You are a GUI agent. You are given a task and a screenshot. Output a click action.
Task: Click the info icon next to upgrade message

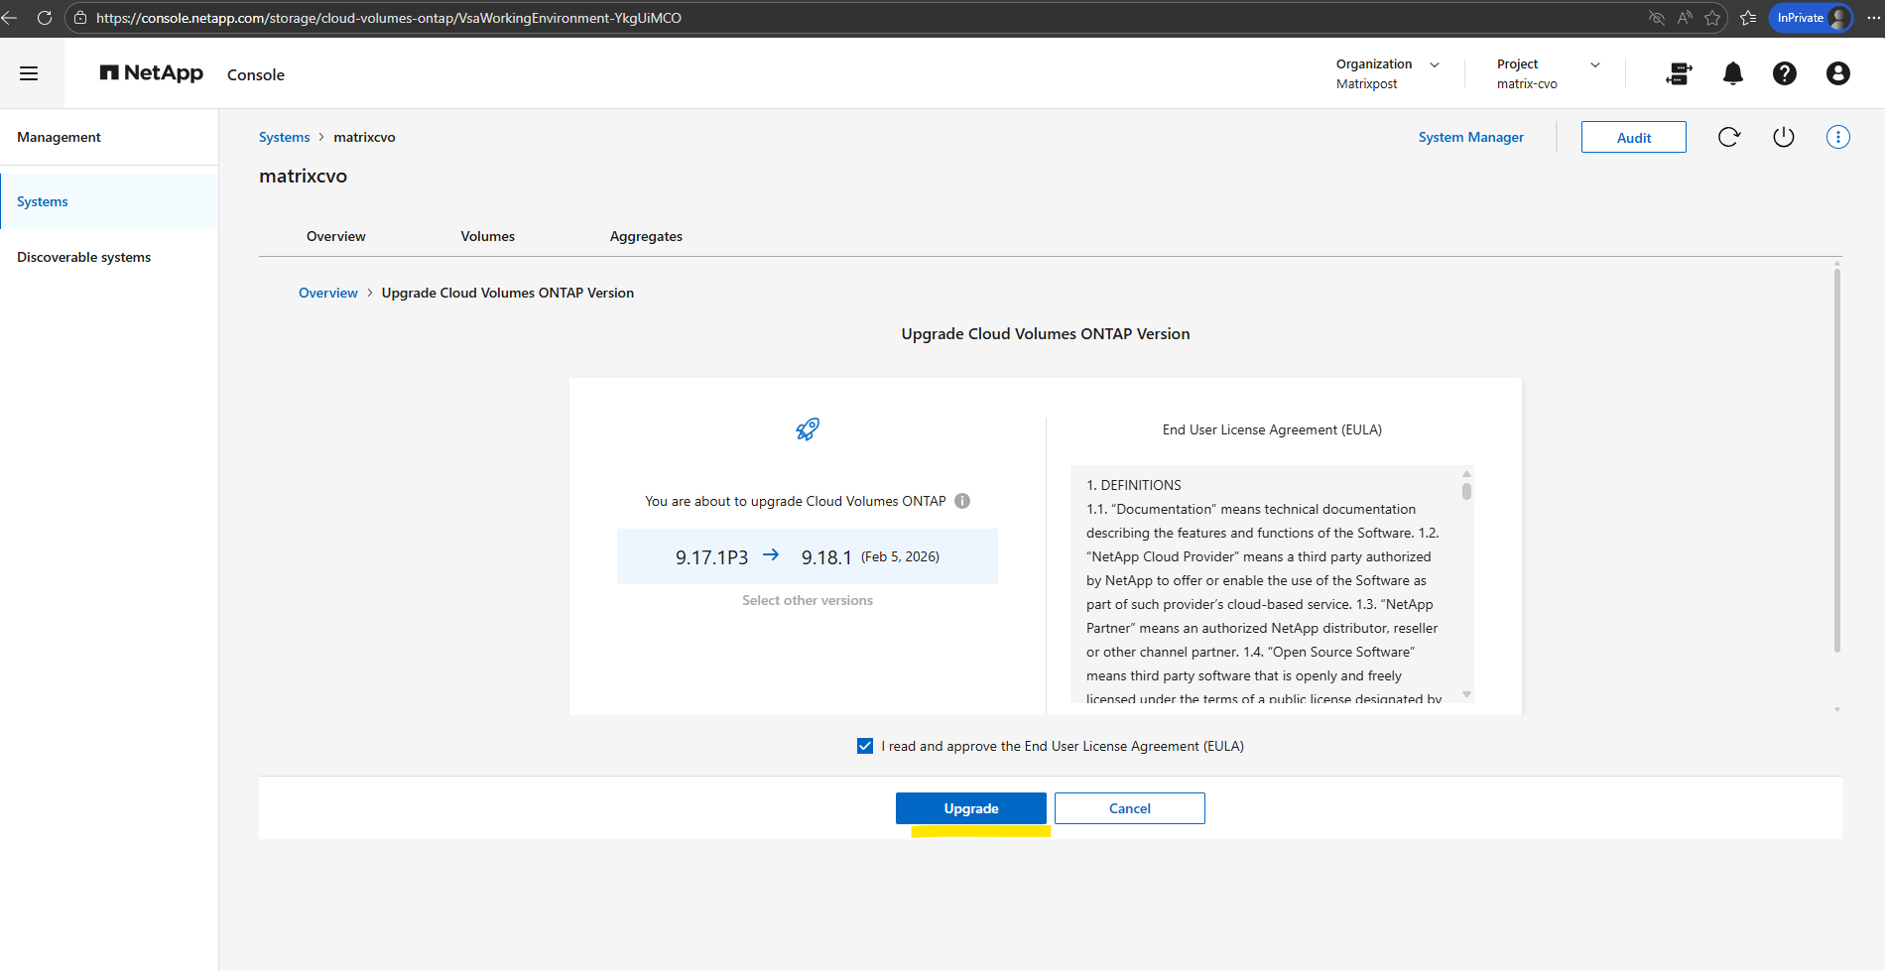tap(962, 501)
